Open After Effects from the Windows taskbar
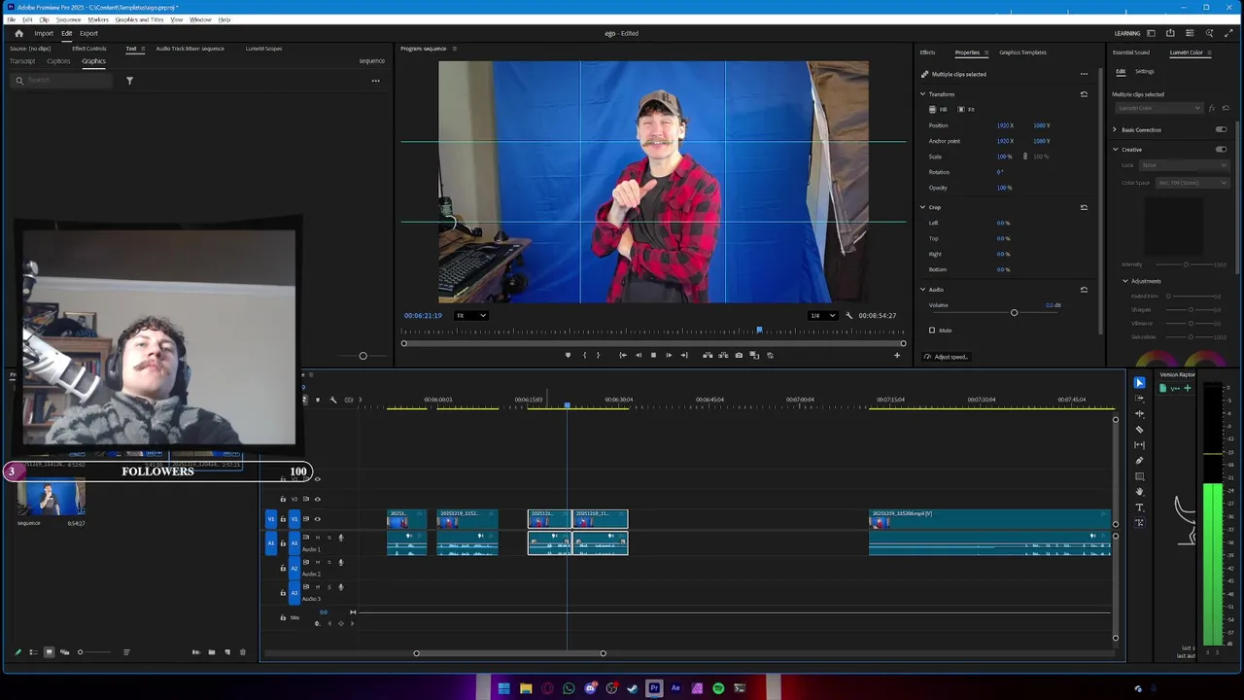 [675, 688]
